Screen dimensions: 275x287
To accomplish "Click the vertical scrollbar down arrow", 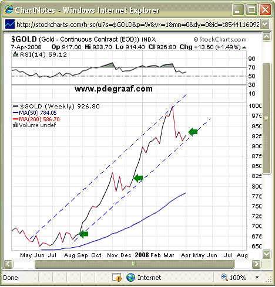I will [x=267, y=254].
